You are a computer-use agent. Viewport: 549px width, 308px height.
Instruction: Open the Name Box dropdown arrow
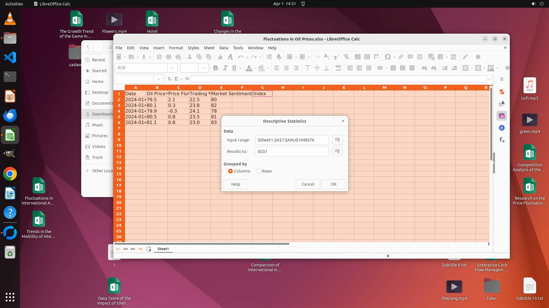pyautogui.click(x=159, y=79)
